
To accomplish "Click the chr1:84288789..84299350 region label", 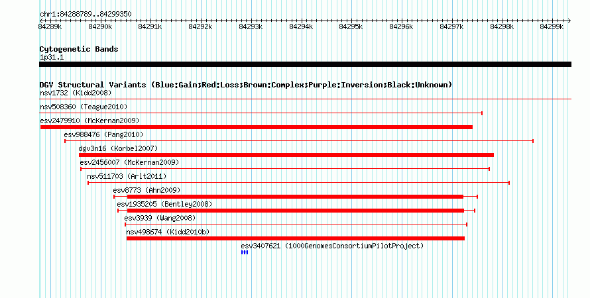I will pos(86,14).
